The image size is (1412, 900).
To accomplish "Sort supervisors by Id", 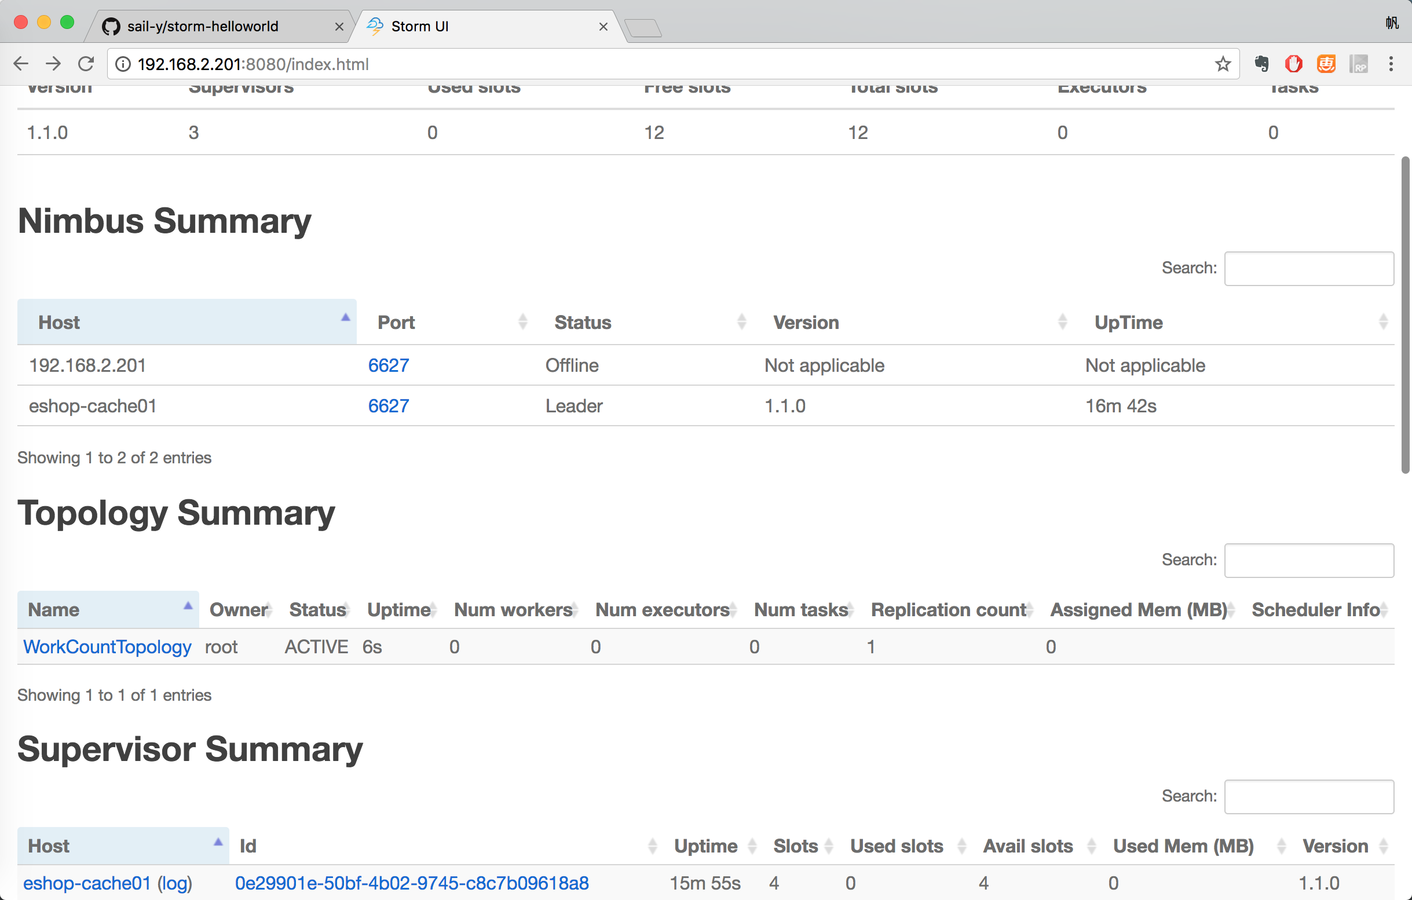I will (x=446, y=846).
